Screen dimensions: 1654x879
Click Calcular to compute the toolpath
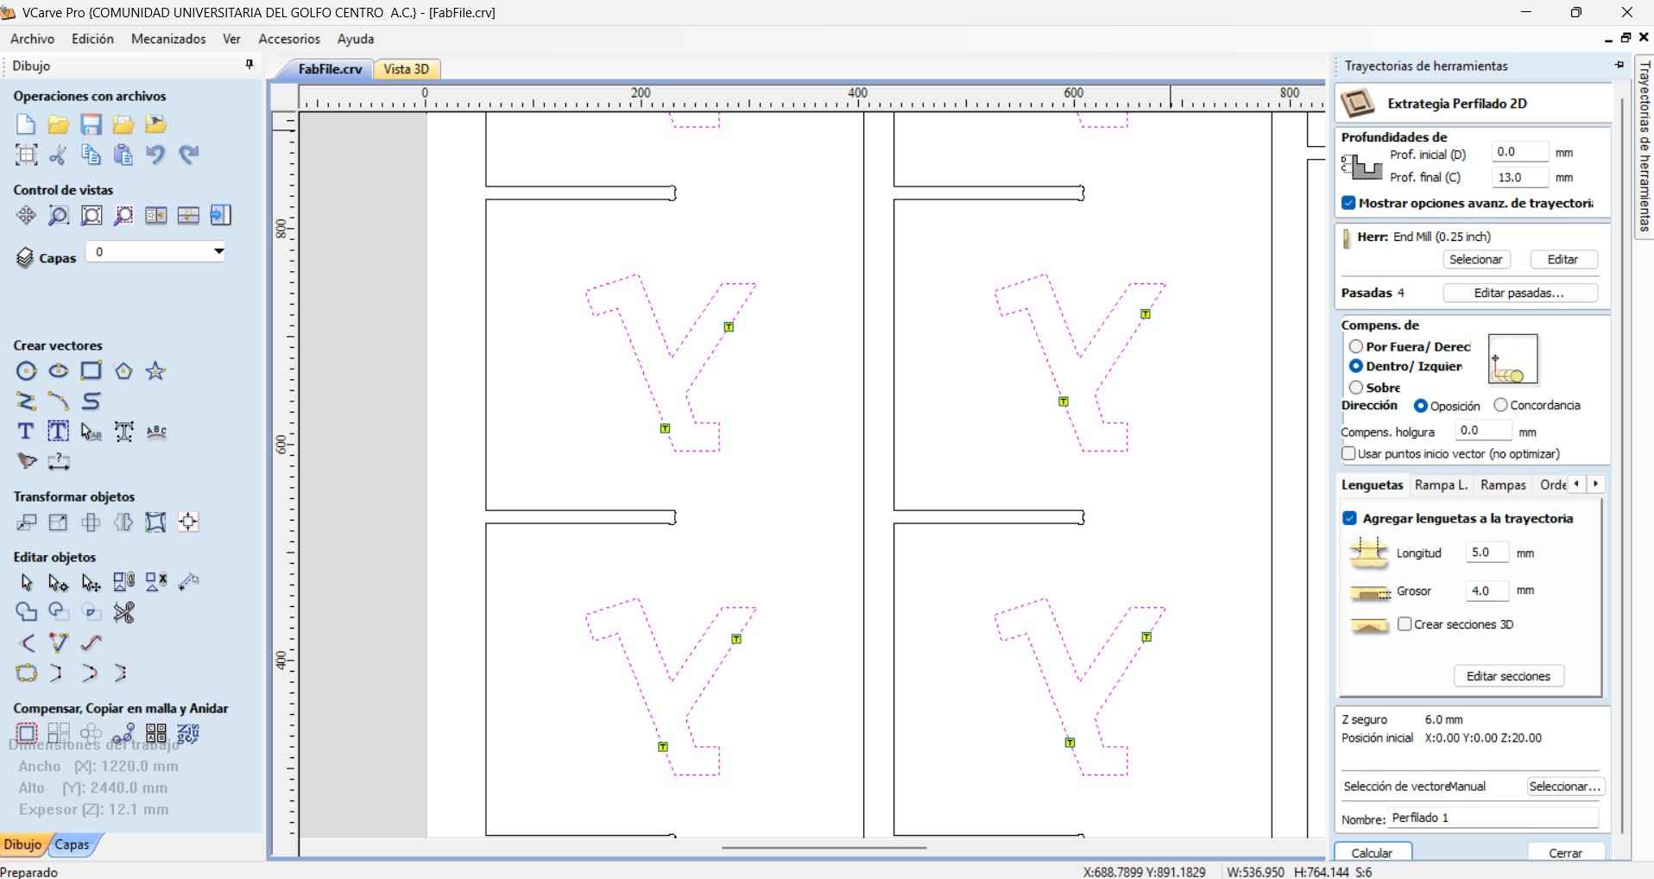[1373, 852]
